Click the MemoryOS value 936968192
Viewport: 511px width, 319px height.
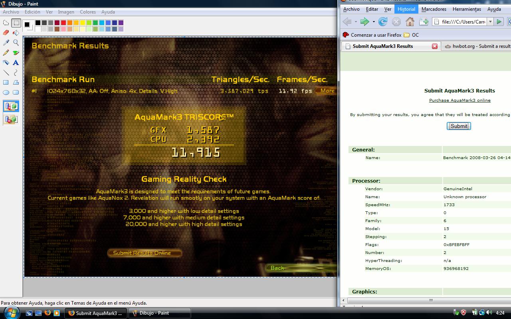[456, 269]
